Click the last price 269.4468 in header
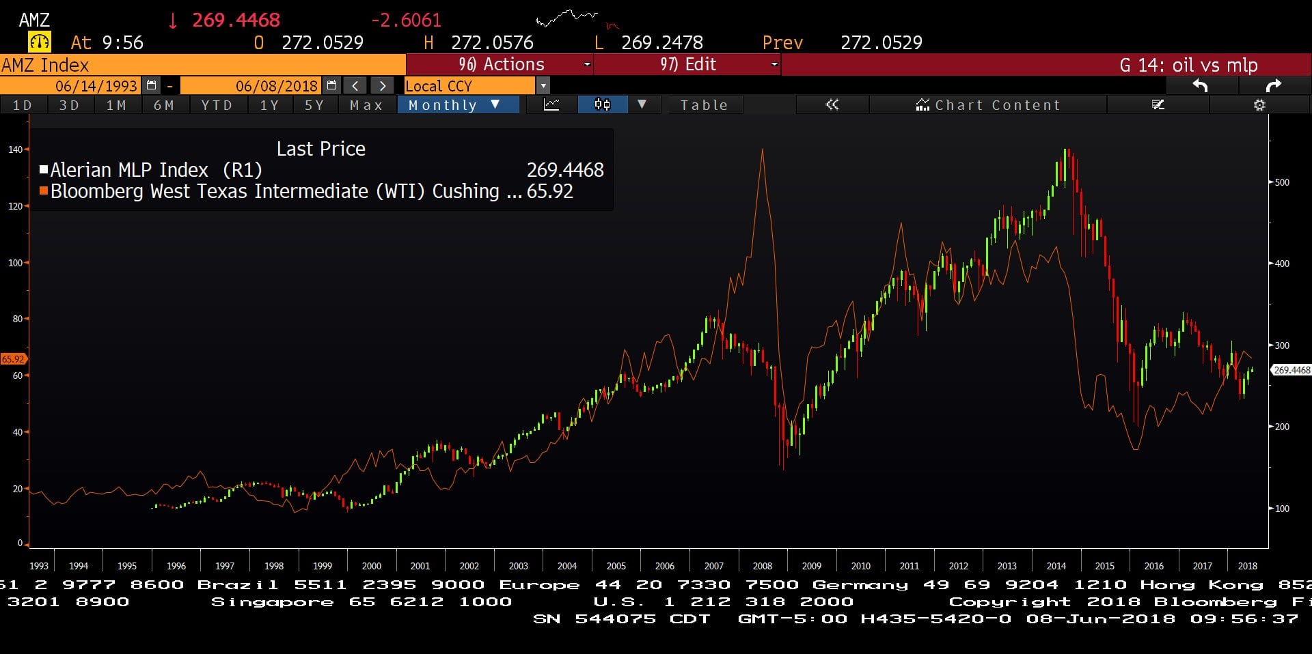The height and width of the screenshot is (654, 1312). tap(236, 20)
